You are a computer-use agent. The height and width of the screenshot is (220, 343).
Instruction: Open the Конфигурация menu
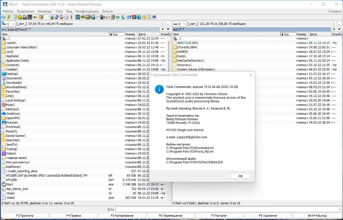[x=87, y=11]
